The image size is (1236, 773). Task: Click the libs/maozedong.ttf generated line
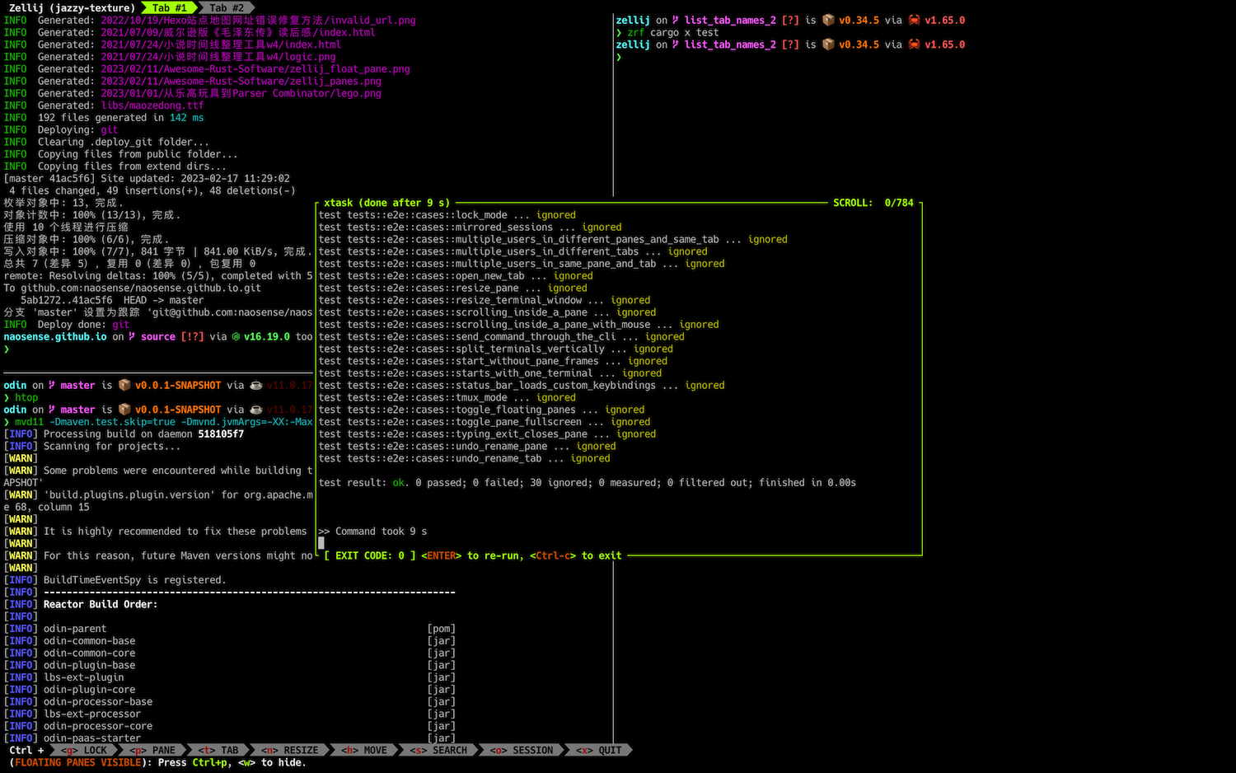104,105
